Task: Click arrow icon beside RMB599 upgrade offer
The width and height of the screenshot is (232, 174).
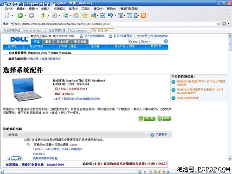Action: click(x=173, y=90)
